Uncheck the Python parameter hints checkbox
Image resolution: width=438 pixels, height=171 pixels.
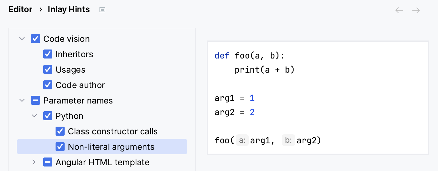click(x=48, y=116)
